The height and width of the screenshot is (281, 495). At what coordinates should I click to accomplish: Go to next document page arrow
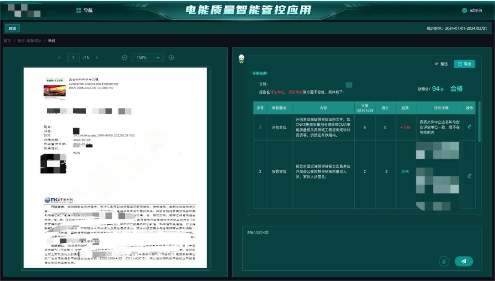(97, 58)
